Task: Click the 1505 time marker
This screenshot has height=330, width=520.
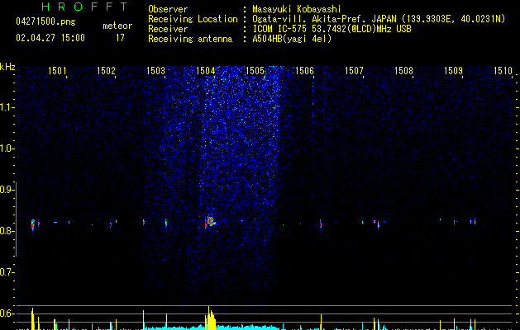Action: pos(255,71)
